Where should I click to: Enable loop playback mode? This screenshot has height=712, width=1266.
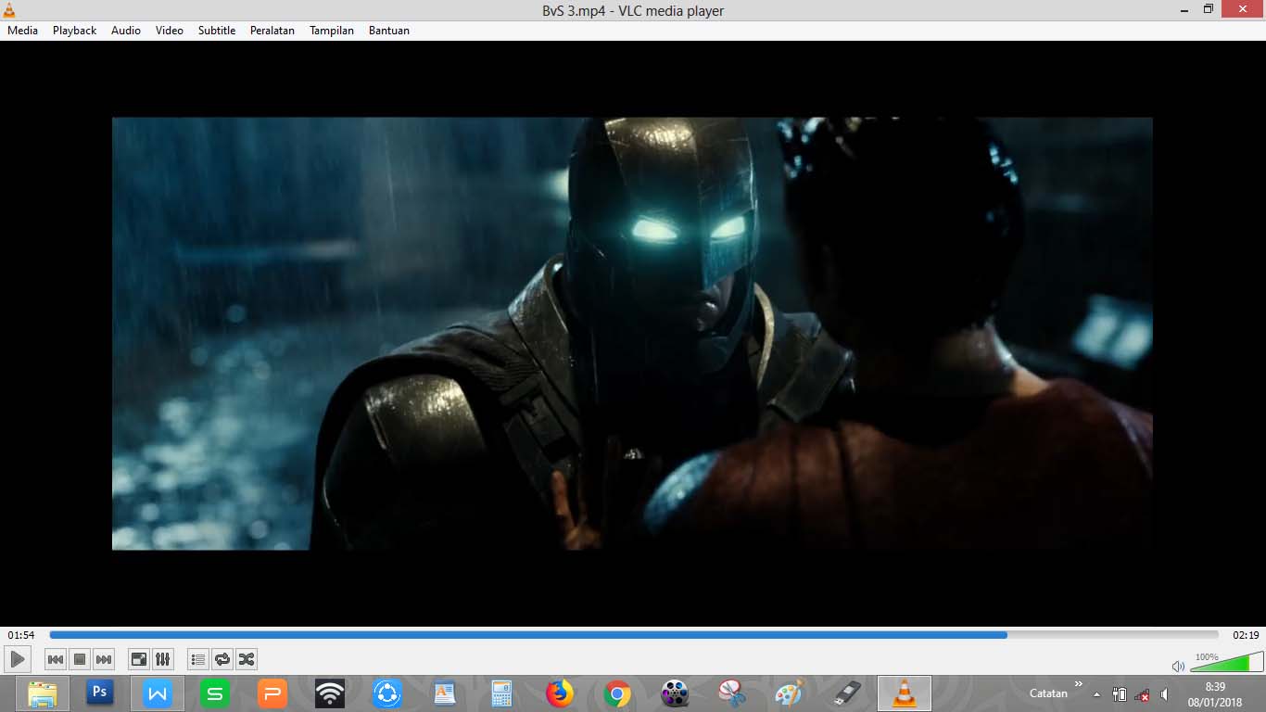222,659
